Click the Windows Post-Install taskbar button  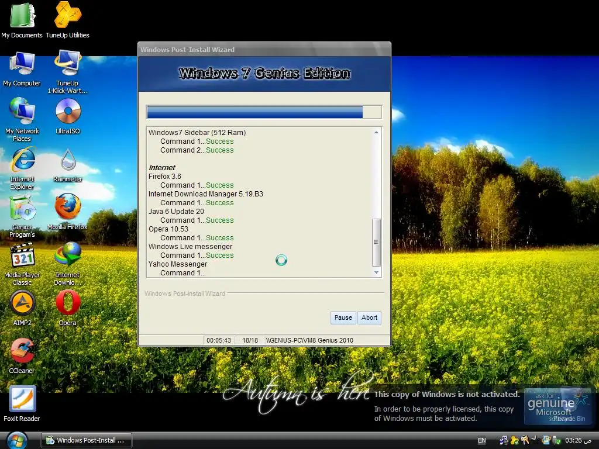pyautogui.click(x=87, y=440)
